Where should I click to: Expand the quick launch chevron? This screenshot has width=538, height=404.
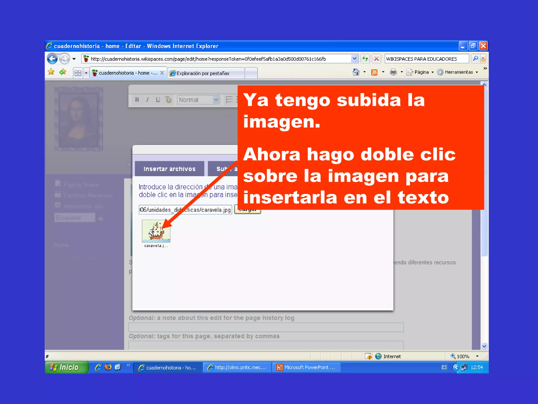(x=128, y=365)
